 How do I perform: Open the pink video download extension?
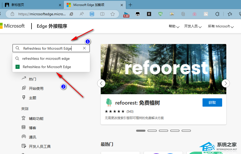point(195,14)
